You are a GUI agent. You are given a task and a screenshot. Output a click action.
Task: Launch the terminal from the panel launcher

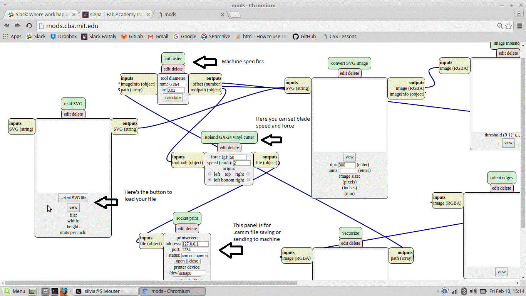pos(55,291)
